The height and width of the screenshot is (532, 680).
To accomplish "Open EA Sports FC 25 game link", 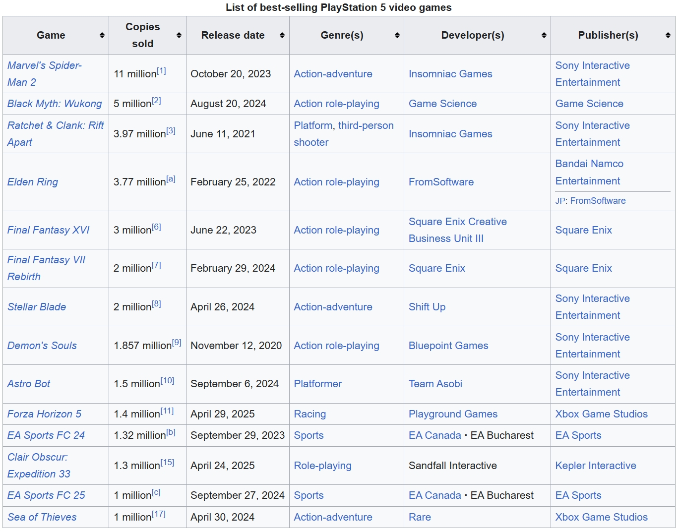I will point(46,495).
